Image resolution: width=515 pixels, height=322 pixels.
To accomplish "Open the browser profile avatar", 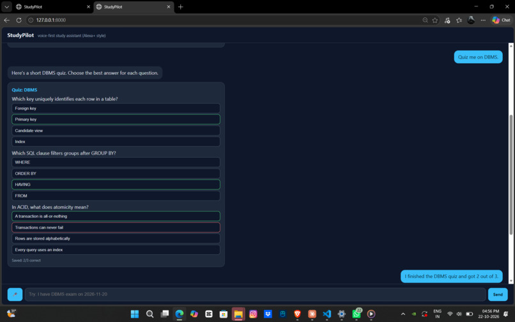I will tap(471, 20).
